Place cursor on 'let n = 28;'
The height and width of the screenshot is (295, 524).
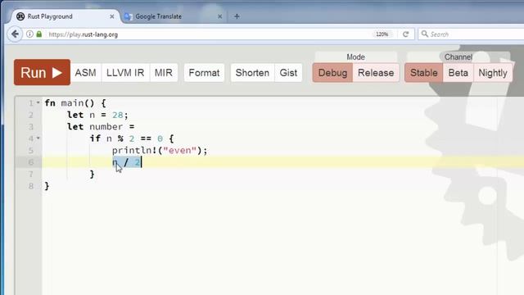pos(97,115)
